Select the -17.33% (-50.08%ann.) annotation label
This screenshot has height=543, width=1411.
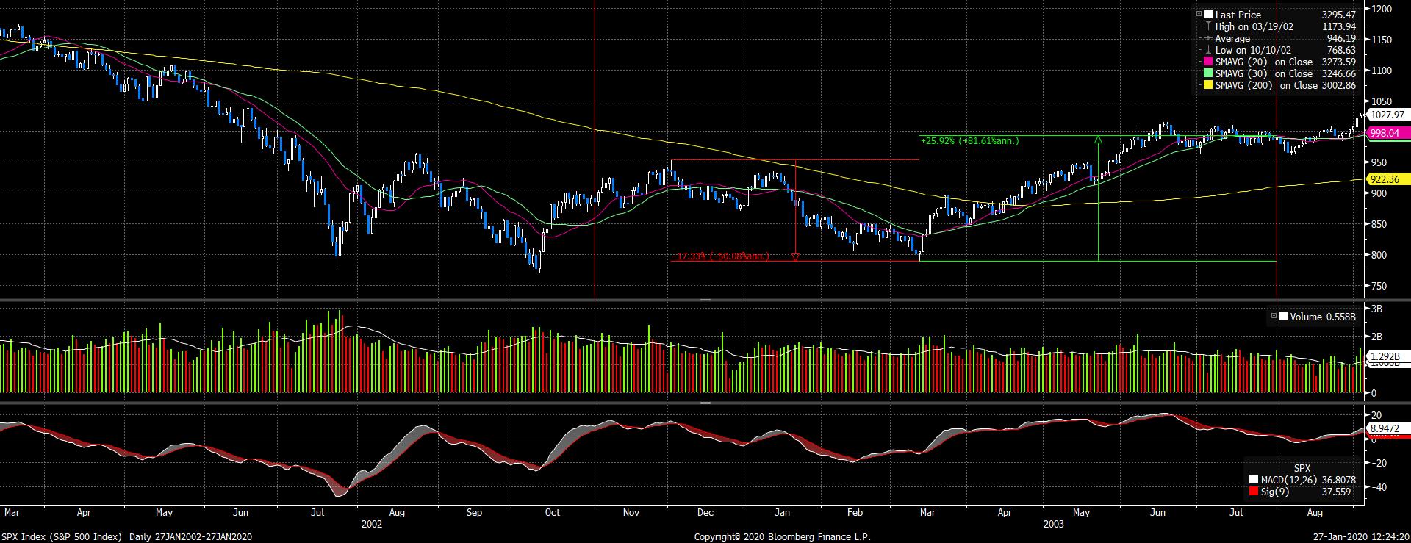click(721, 256)
